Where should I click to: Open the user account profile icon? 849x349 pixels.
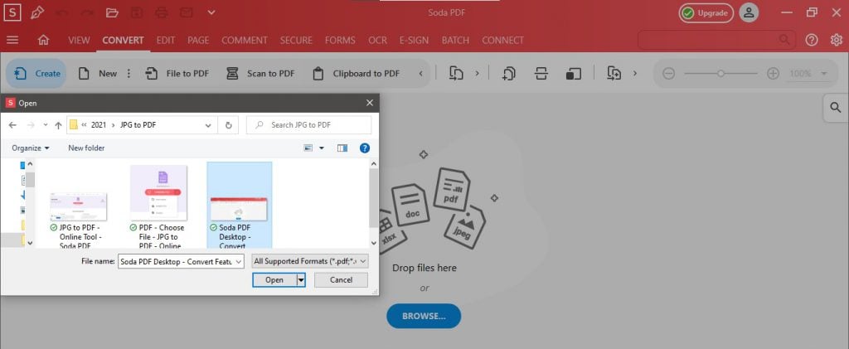[749, 13]
